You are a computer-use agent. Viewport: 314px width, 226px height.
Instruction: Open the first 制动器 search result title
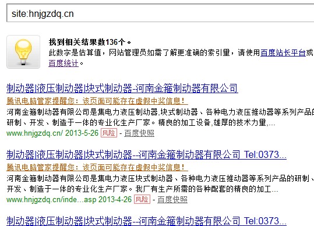[x=122, y=89]
